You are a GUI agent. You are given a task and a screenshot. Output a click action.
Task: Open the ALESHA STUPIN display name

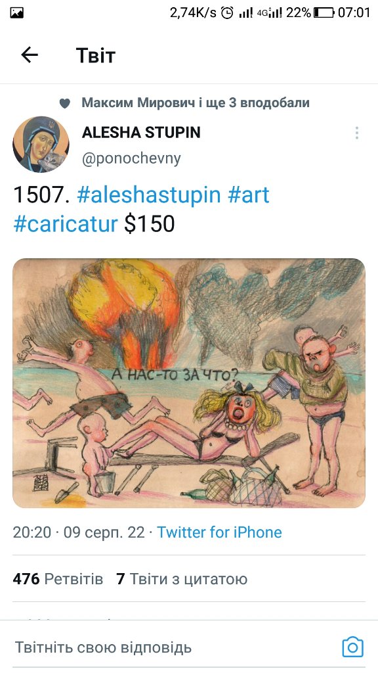141,132
